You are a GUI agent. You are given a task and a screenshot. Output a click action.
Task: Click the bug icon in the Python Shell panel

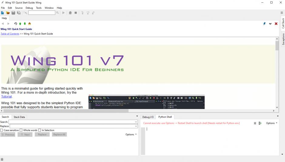click(255, 123)
